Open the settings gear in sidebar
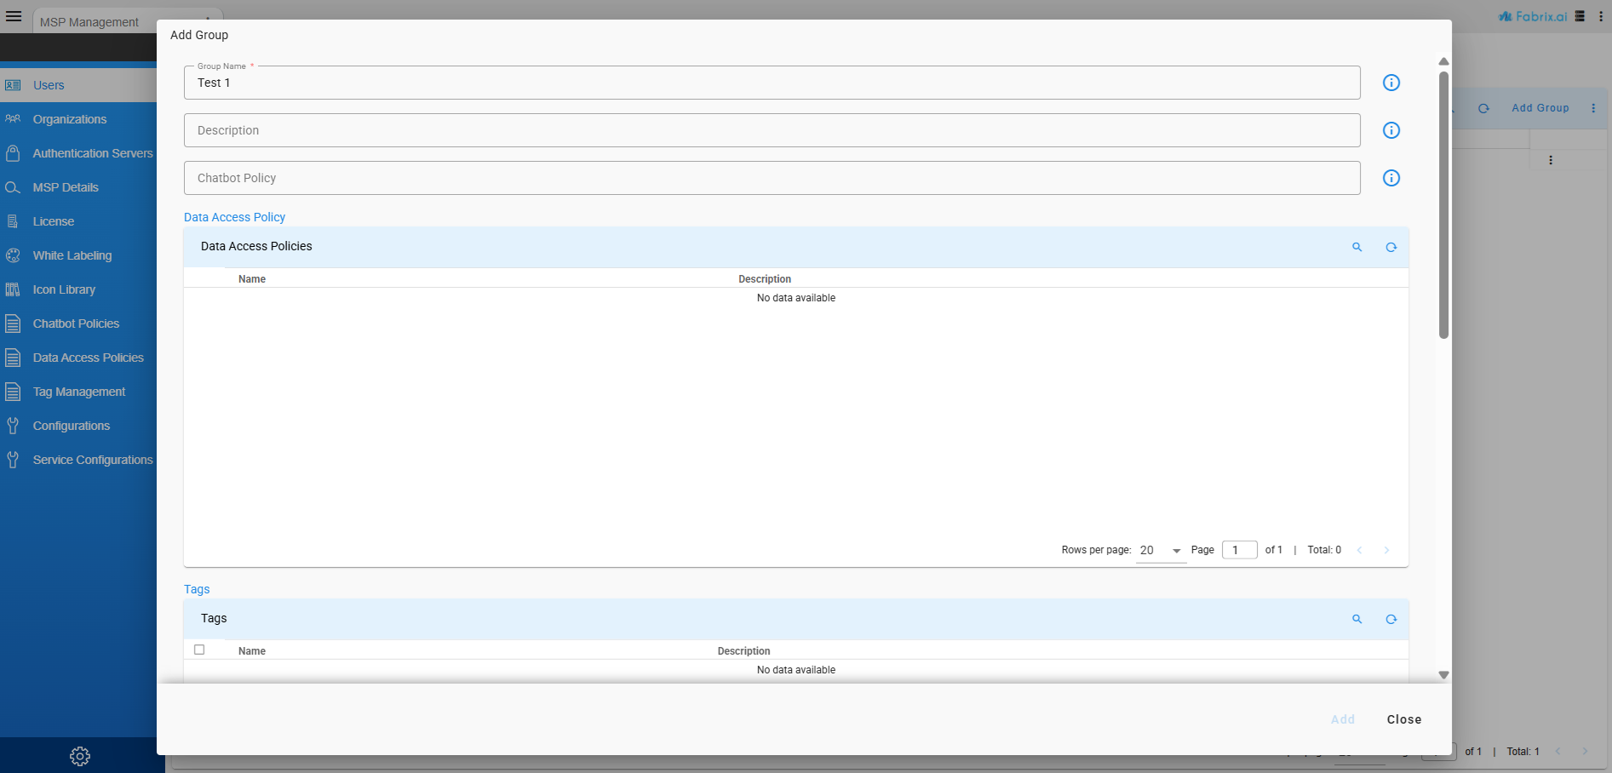This screenshot has height=773, width=1612. click(x=80, y=756)
